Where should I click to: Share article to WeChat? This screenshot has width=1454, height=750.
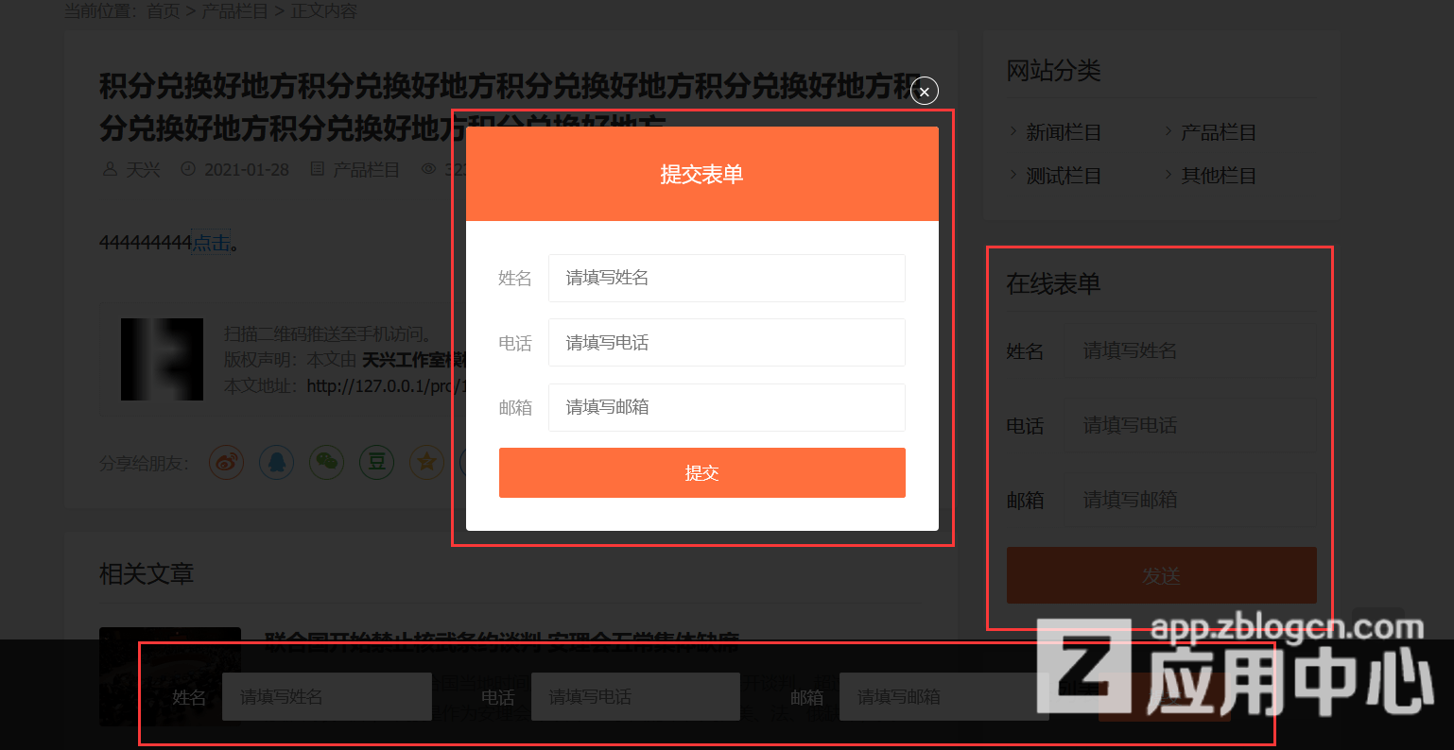point(327,462)
